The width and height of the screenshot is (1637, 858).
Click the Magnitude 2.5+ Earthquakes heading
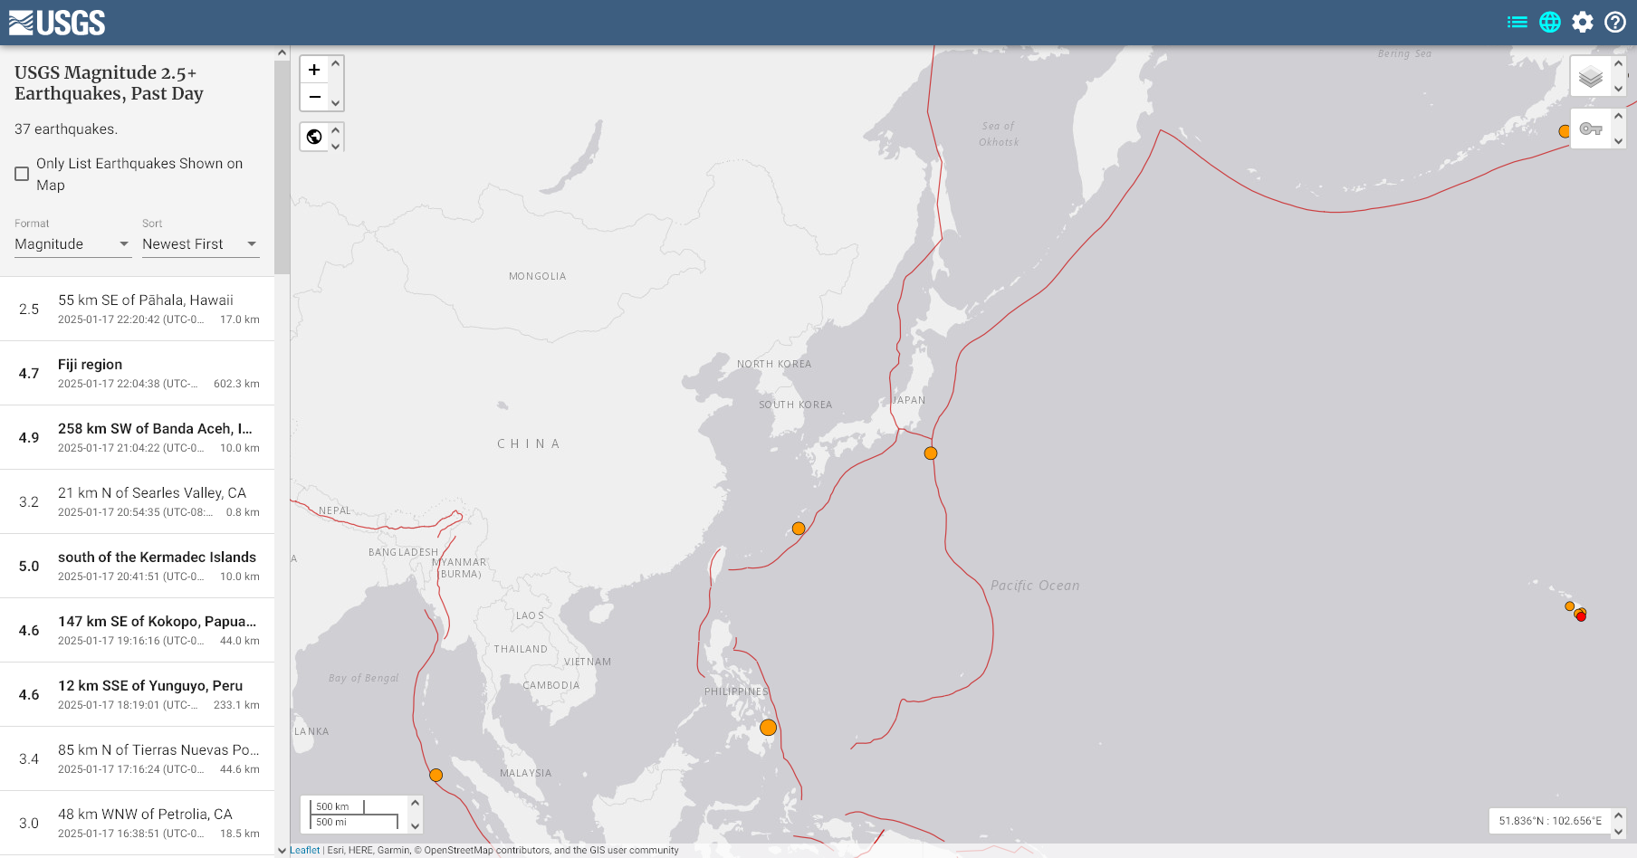109,83
